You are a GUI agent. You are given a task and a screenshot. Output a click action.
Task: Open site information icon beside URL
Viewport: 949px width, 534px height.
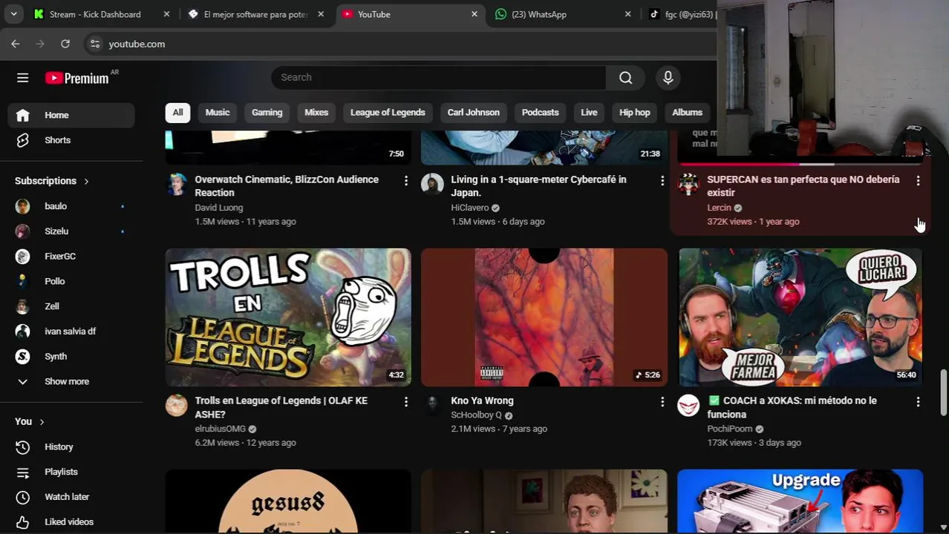click(95, 44)
